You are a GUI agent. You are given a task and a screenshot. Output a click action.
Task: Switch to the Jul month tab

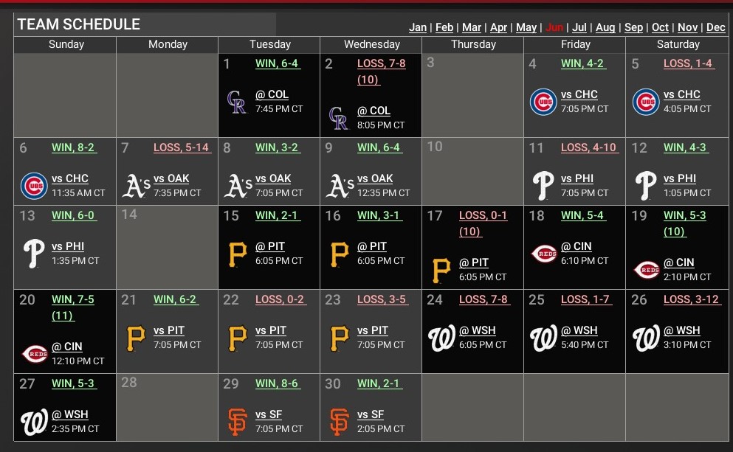(x=579, y=27)
